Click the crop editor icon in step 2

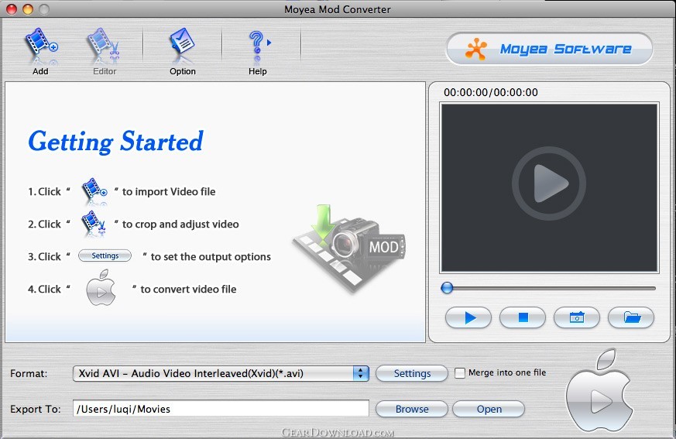point(94,224)
